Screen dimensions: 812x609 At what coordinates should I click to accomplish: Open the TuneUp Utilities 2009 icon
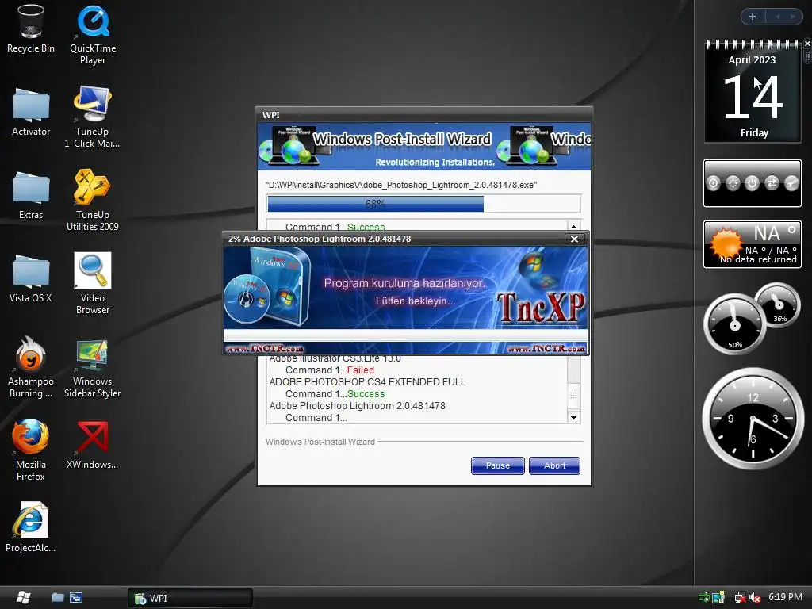click(x=92, y=201)
